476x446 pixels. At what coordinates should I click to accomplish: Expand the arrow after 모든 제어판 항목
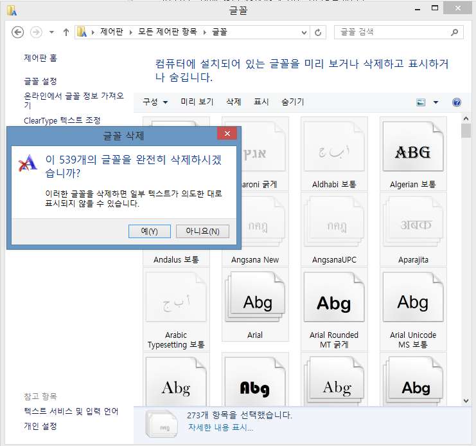205,32
